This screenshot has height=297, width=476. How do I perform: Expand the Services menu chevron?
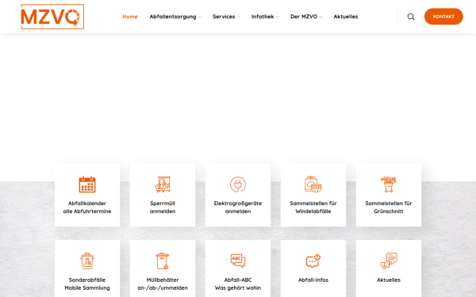coord(239,17)
